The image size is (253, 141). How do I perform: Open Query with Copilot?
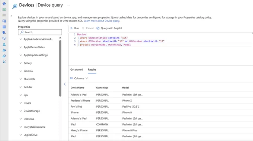[109, 28]
